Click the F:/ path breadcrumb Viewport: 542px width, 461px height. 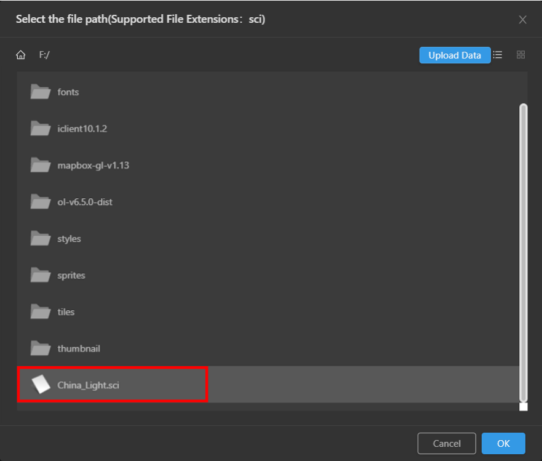pos(44,55)
